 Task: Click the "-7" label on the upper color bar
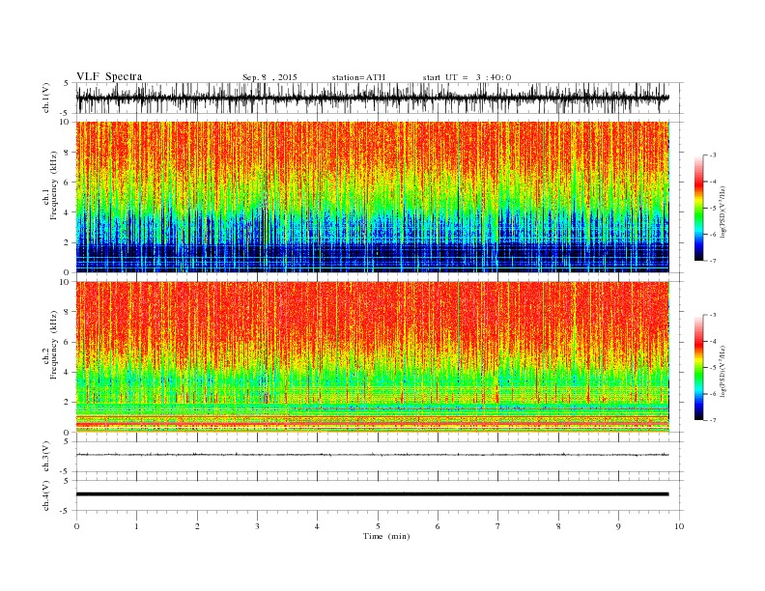[713, 261]
